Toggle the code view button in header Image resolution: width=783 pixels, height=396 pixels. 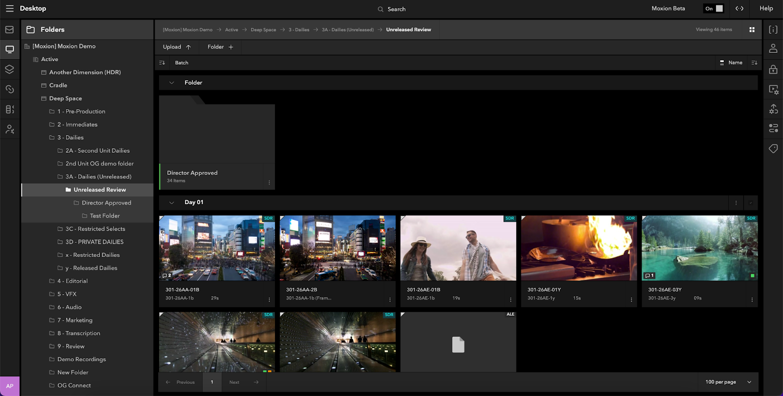coord(739,9)
